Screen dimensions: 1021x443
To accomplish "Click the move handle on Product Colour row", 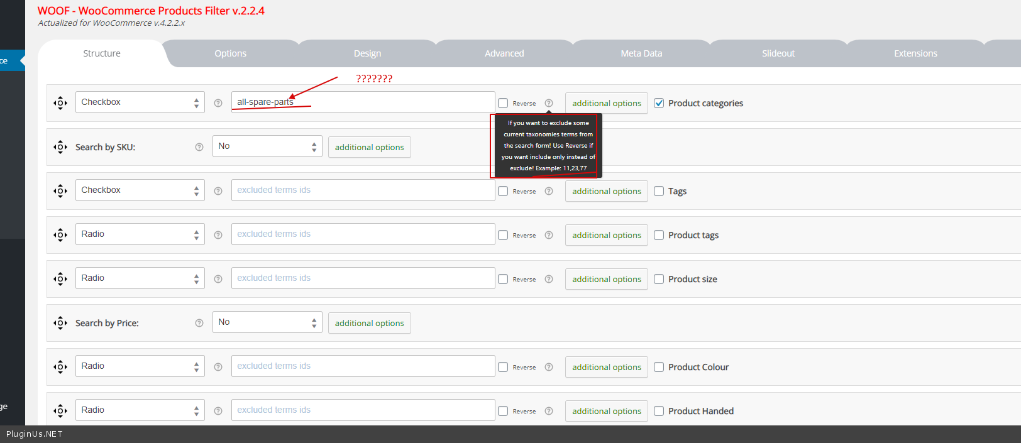I will coord(60,367).
